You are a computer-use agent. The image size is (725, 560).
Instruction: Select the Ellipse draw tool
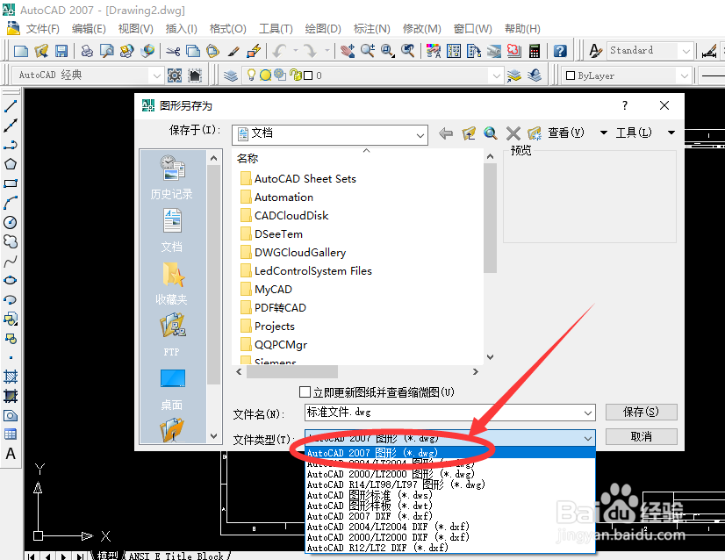tap(11, 280)
